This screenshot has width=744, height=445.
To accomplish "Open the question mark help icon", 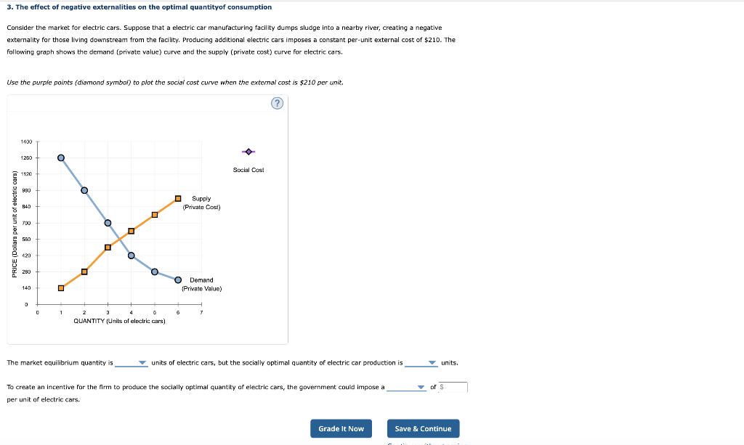I will (x=277, y=103).
